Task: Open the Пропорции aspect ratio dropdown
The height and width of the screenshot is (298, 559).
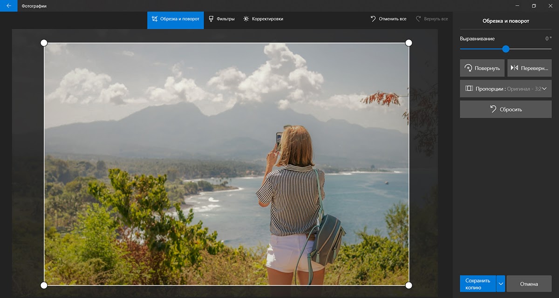Action: 505,88
